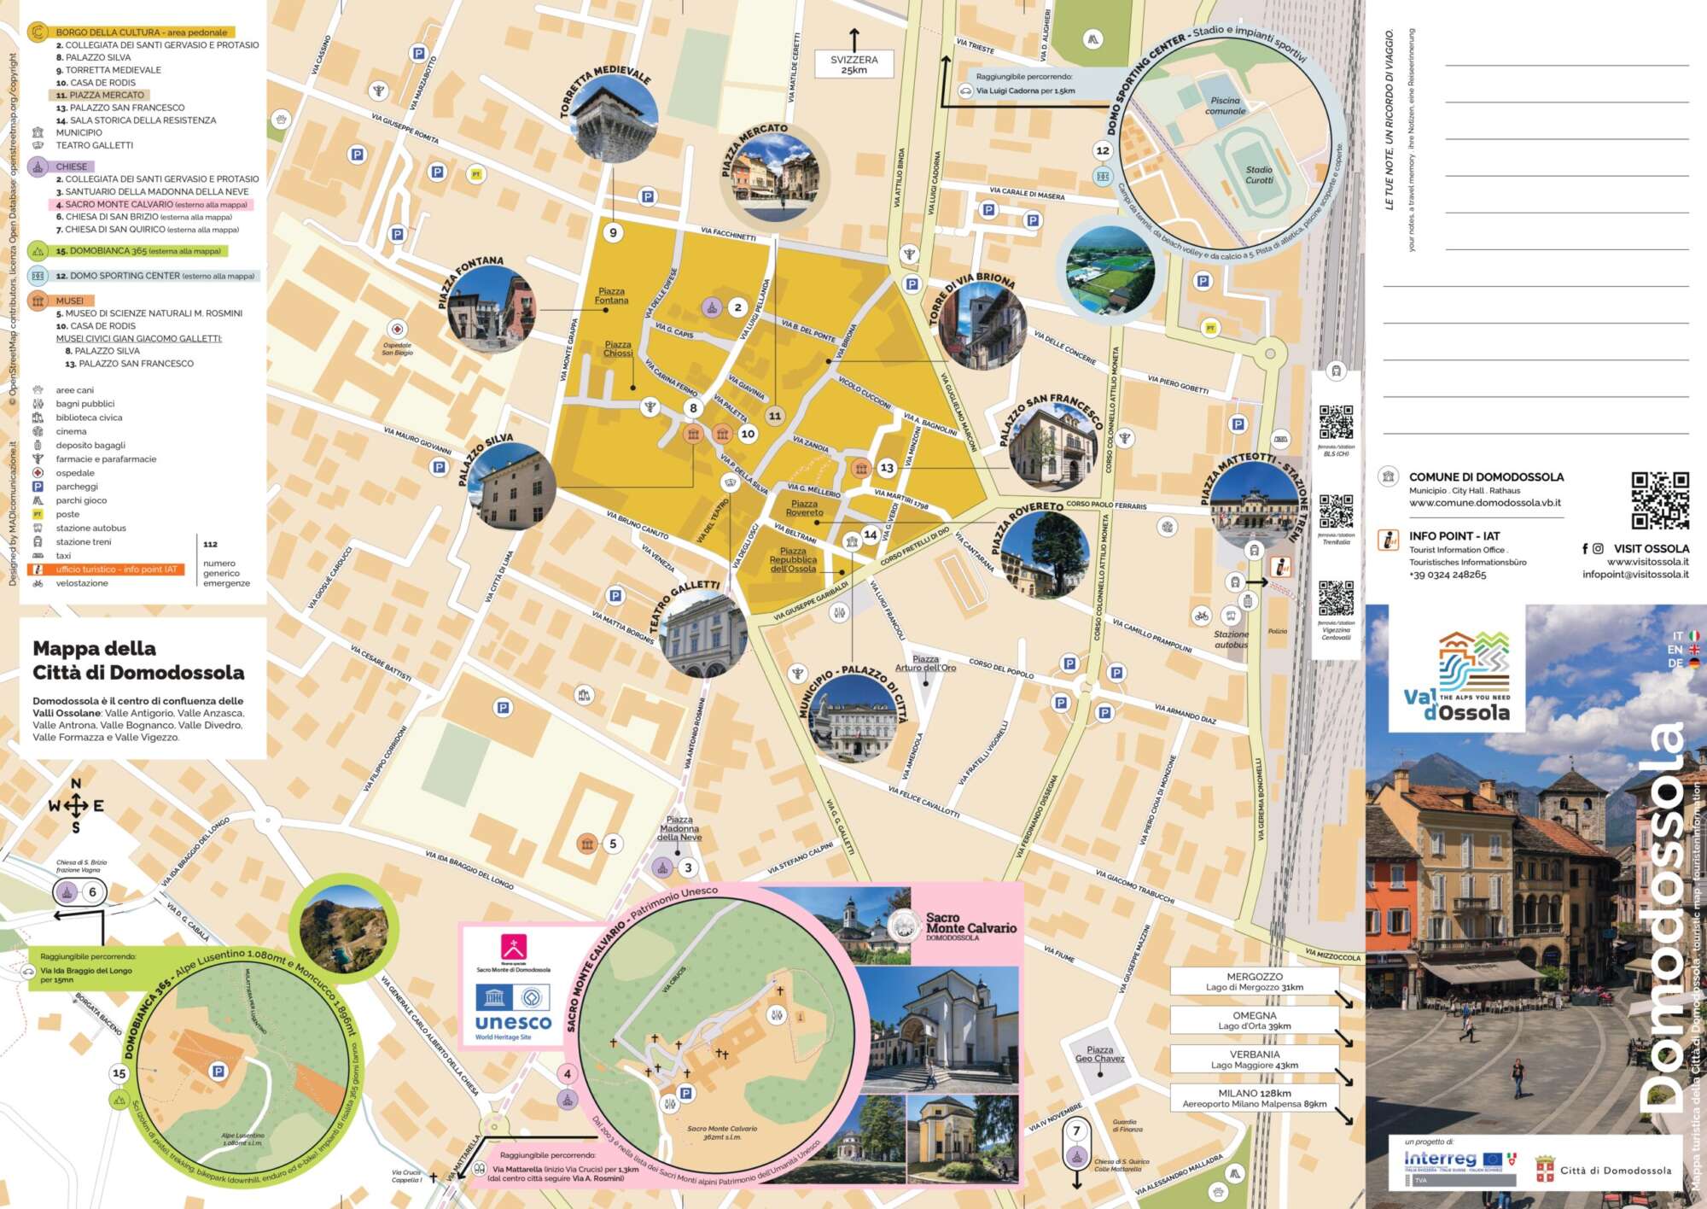Select the bicycle velostazione icon near Stazione autobus
The image size is (1707, 1209).
click(1202, 616)
